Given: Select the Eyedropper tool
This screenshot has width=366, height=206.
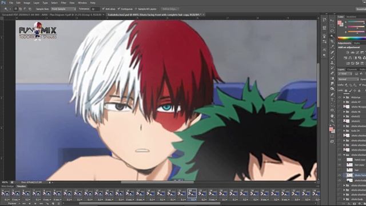Looking at the screenshot, I should coord(332,47).
